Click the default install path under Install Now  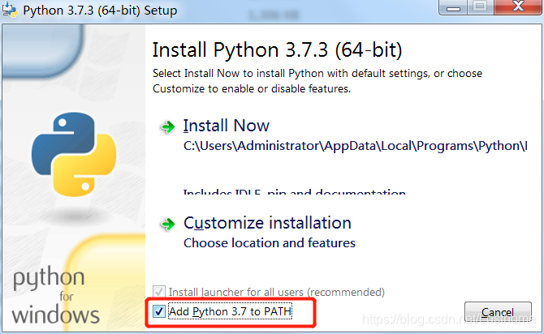tap(356, 146)
